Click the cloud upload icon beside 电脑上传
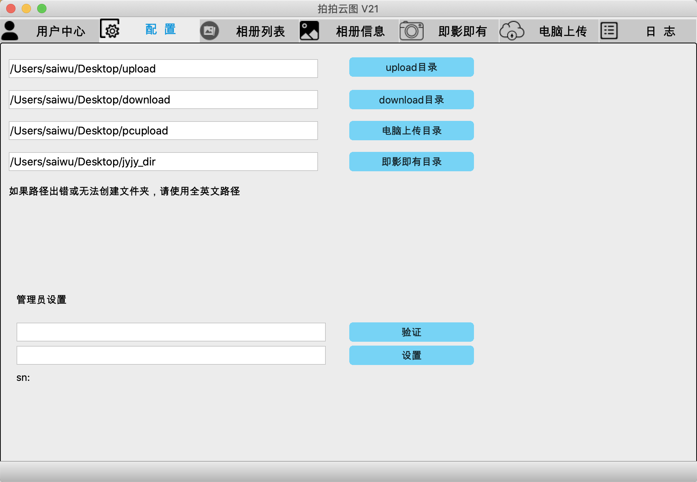This screenshot has height=482, width=697. [513, 30]
